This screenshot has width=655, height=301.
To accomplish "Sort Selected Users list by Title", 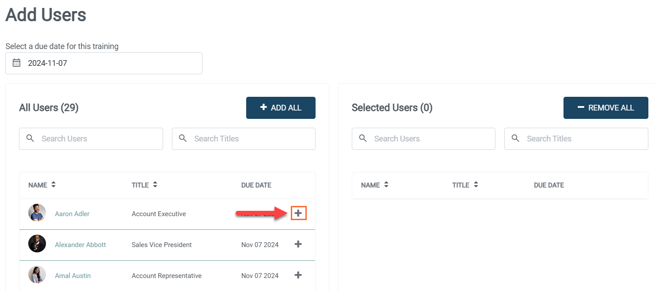I will 476,185.
